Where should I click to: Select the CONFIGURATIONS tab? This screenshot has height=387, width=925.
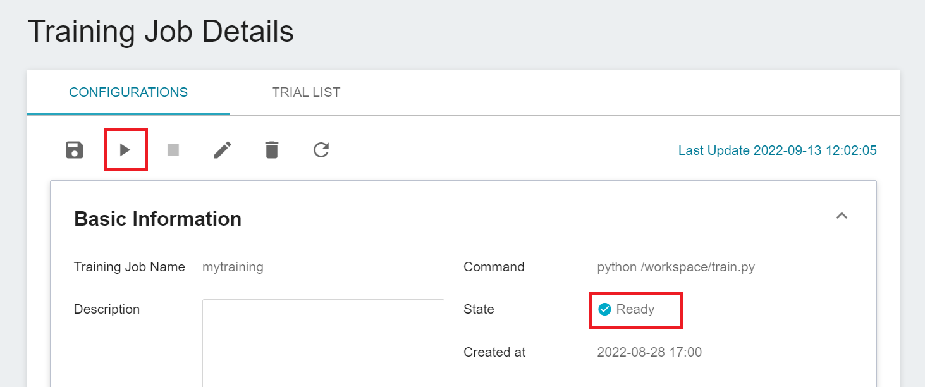click(x=128, y=92)
